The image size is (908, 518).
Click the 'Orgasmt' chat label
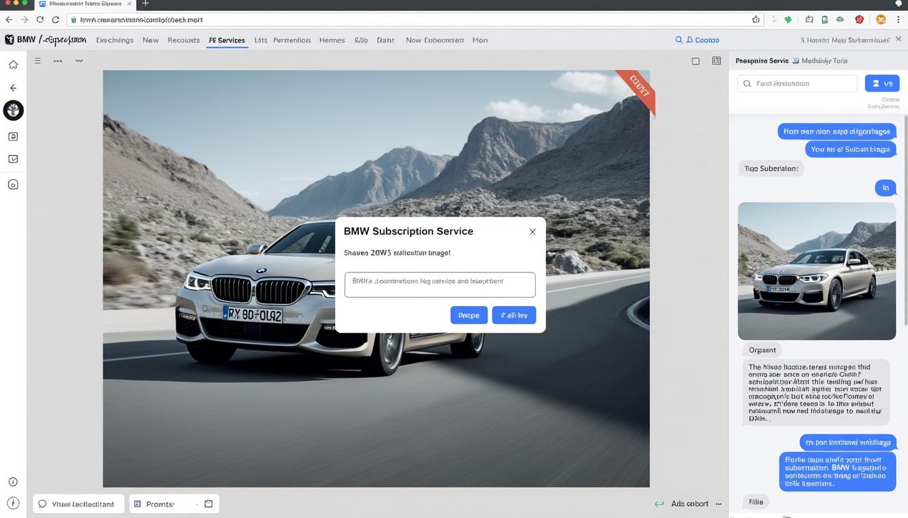762,350
